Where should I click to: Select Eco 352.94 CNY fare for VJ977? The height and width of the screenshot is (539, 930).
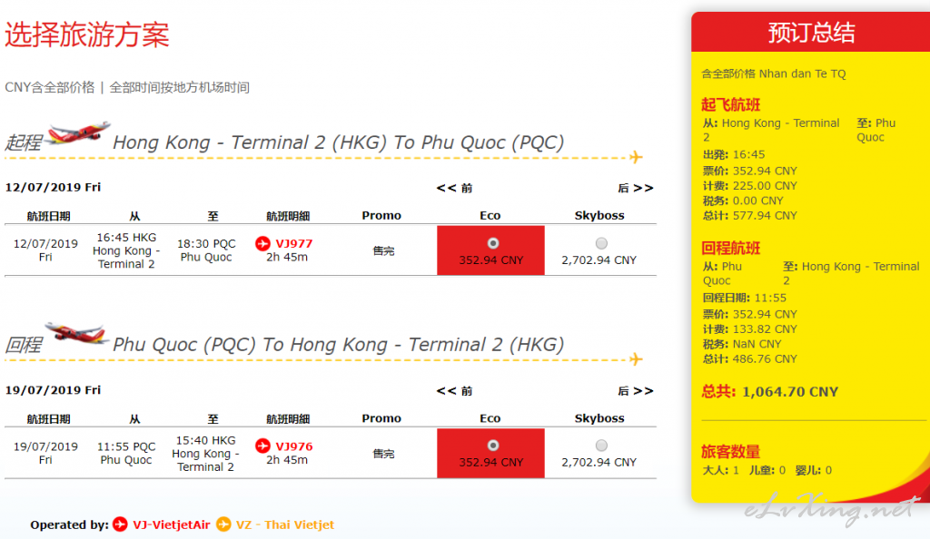(x=493, y=243)
